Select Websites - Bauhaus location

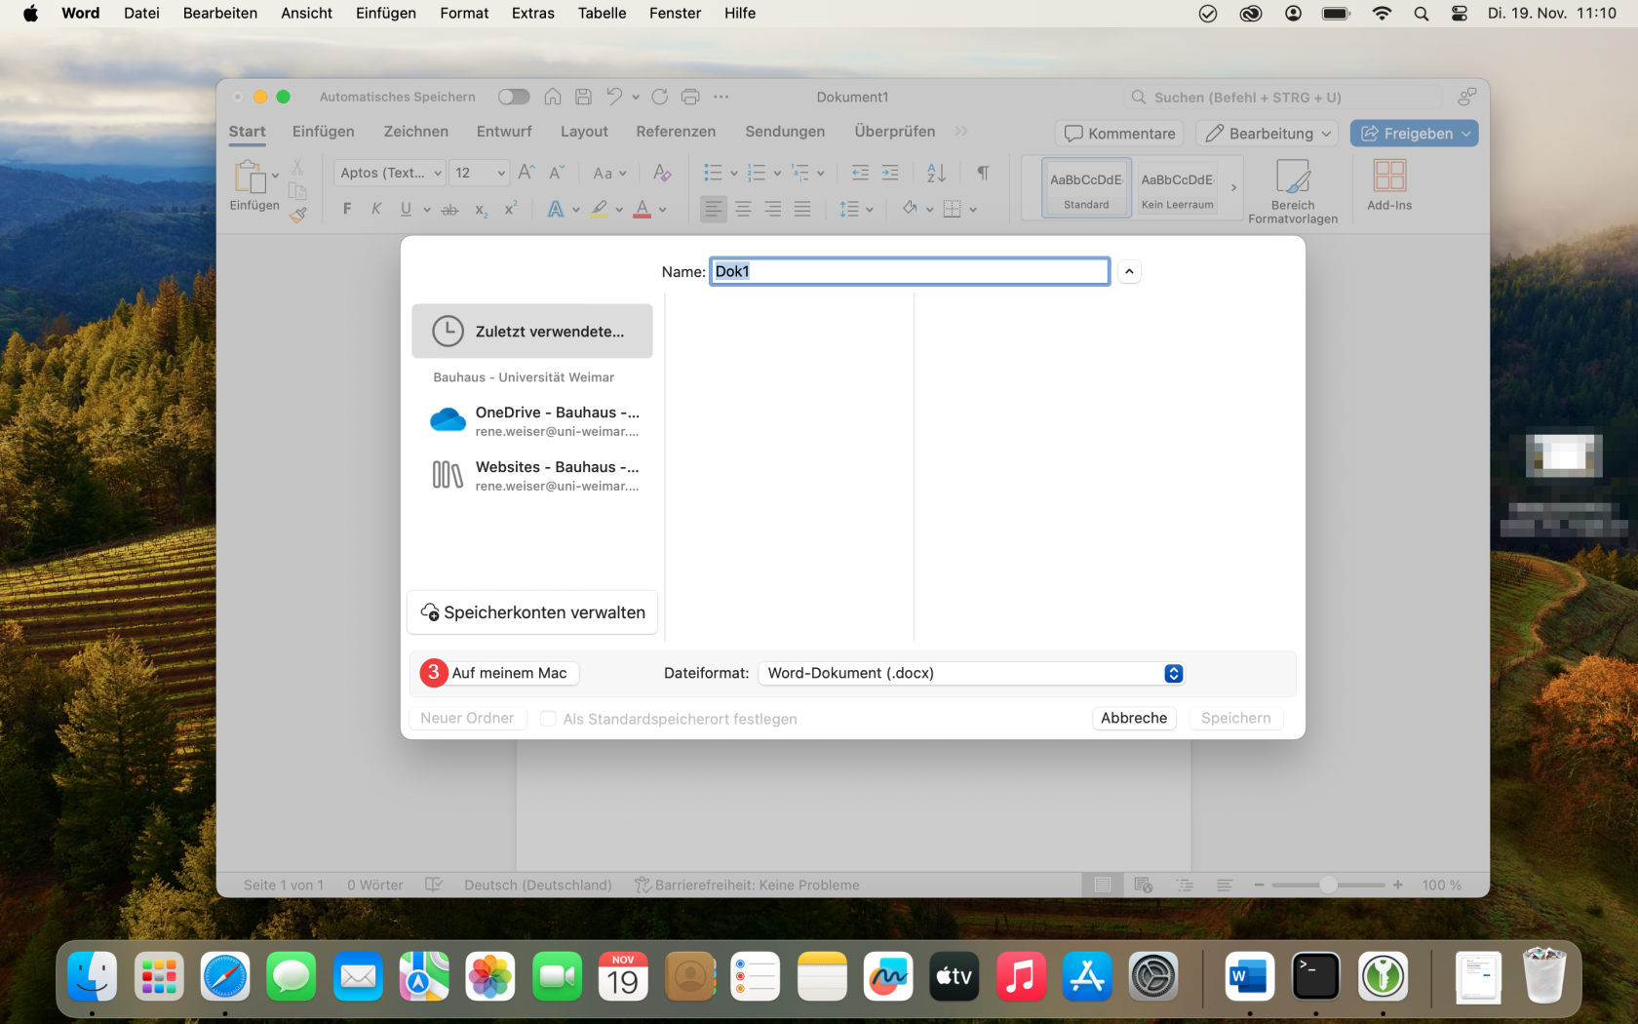tap(532, 476)
